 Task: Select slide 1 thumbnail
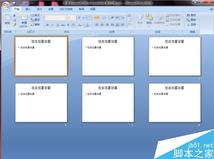(x=41, y=56)
